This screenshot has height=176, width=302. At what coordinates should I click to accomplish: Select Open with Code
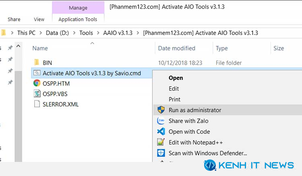tap(189, 132)
